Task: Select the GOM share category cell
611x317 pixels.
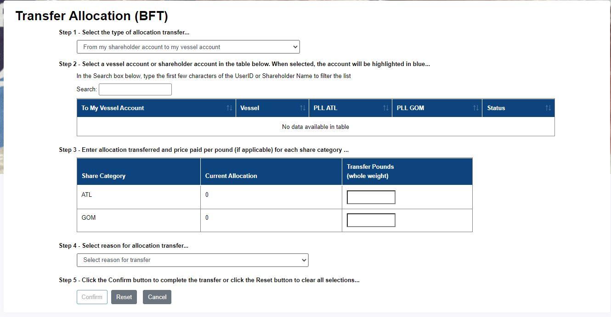Action: click(89, 218)
